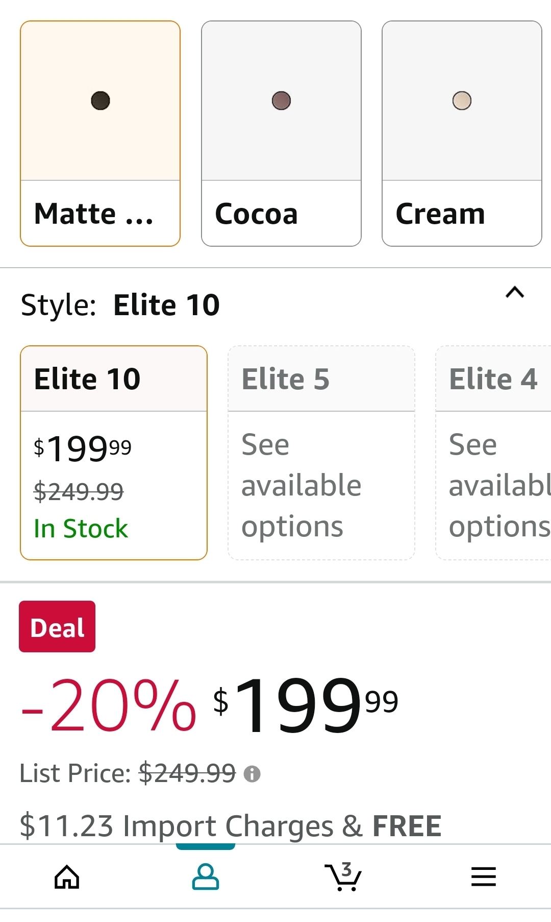Screen dimensions: 551x922
Task: Click the dark Matte color swatch dot
Action: point(101,101)
